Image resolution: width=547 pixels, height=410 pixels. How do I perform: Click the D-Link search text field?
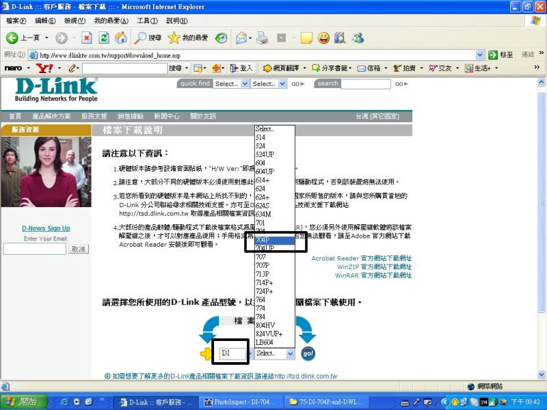[366, 83]
